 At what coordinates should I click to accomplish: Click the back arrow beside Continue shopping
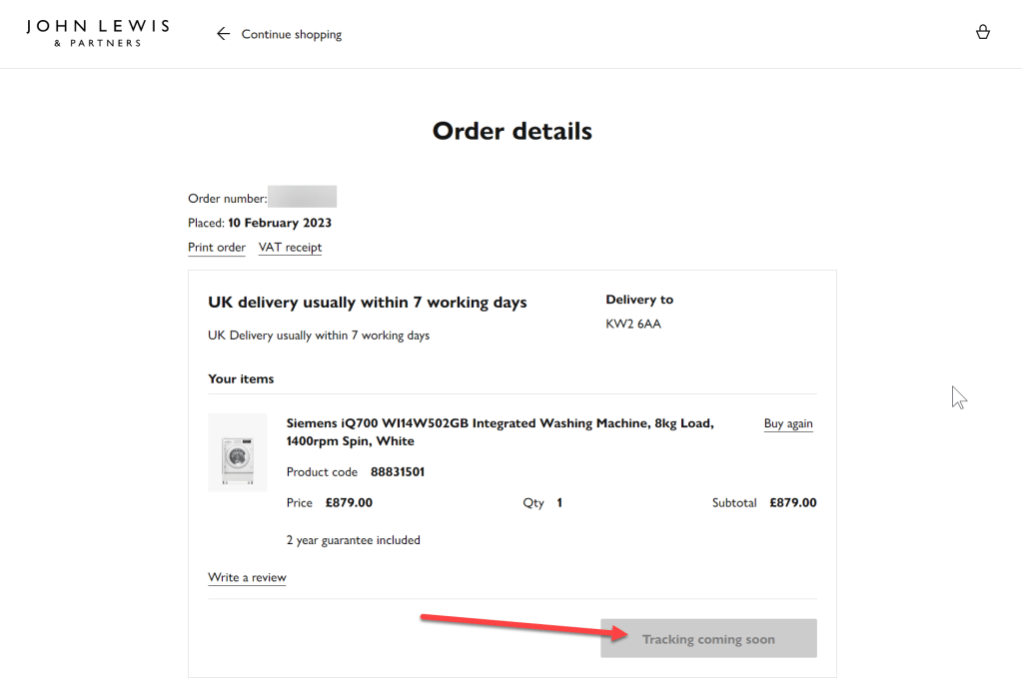point(223,34)
